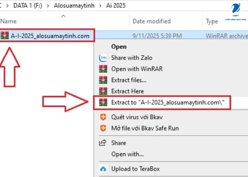
Task: Select Extract Here option
Action: [128, 91]
